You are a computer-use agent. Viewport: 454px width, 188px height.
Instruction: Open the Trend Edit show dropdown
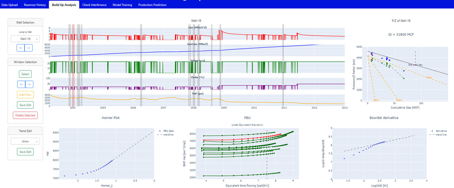pos(25,141)
